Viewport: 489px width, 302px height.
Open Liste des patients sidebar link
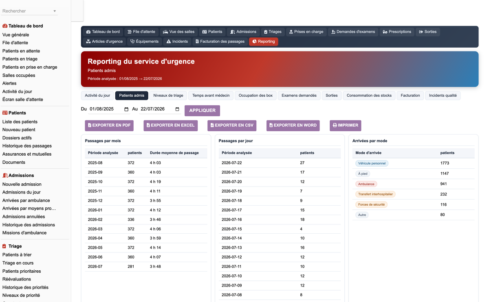20,122
